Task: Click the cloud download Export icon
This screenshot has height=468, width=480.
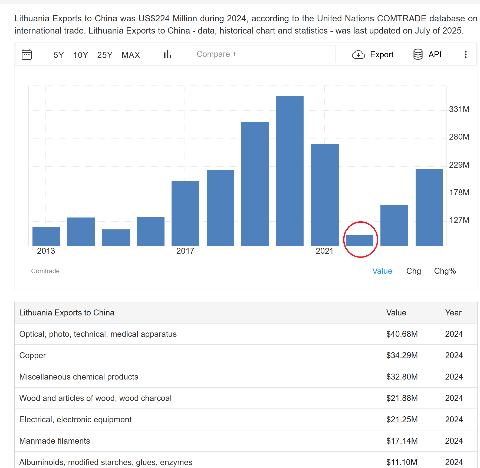Action: (358, 54)
